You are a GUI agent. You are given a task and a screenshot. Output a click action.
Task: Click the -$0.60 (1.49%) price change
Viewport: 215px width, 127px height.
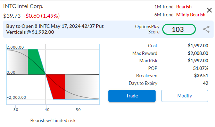[42, 16]
